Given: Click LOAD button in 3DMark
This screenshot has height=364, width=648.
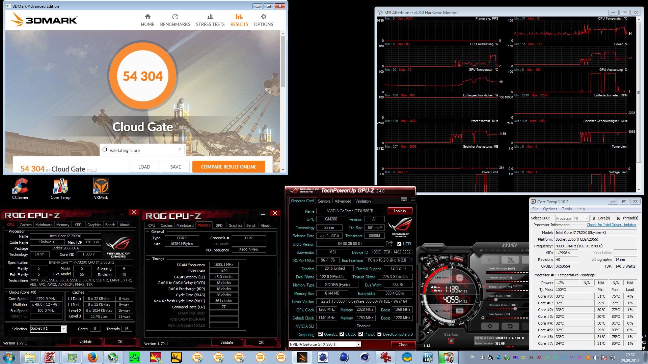Looking at the screenshot, I should (144, 167).
